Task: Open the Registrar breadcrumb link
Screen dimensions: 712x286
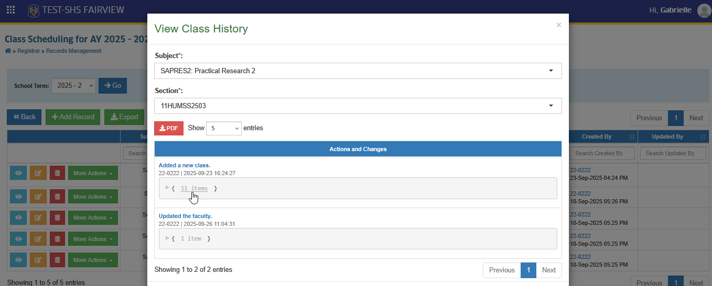Action: coord(29,51)
